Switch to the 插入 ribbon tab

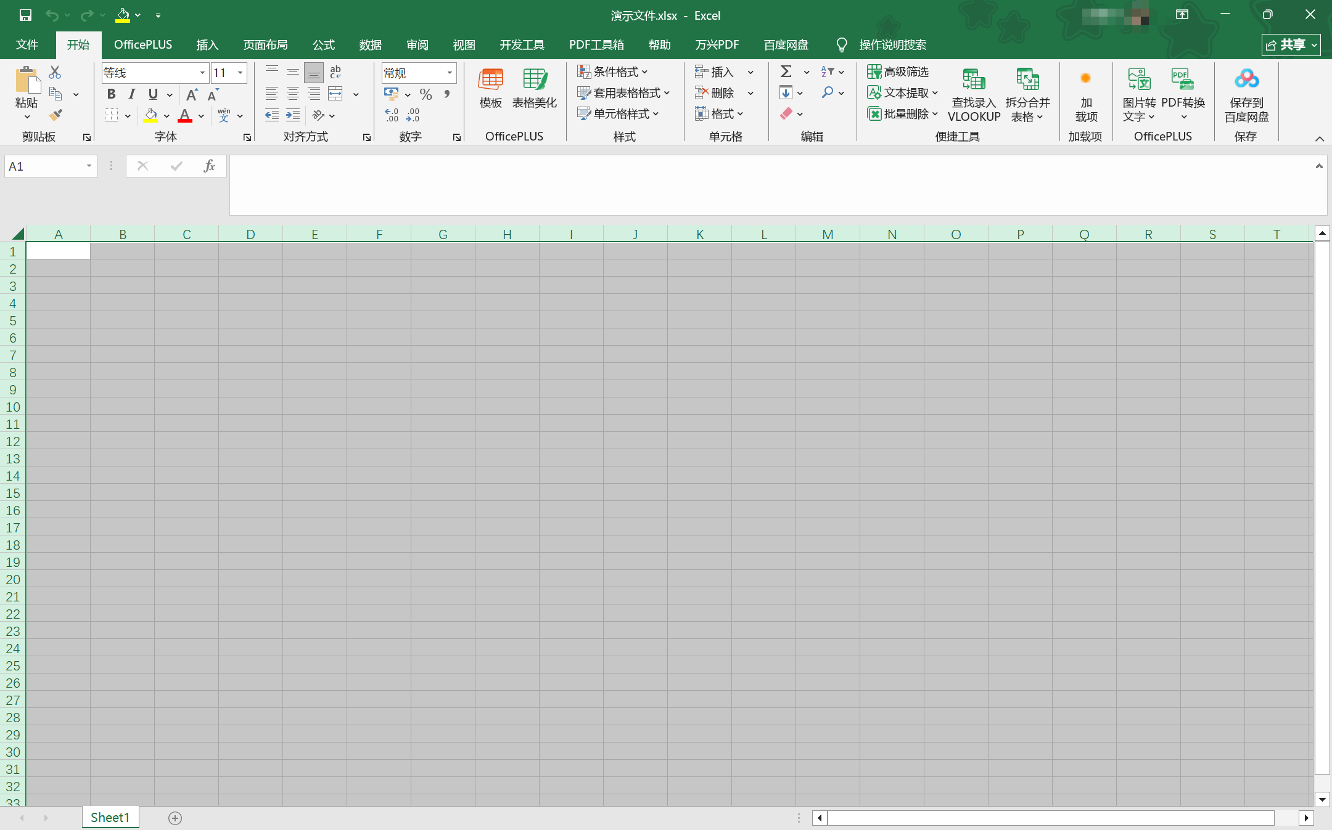pyautogui.click(x=207, y=45)
